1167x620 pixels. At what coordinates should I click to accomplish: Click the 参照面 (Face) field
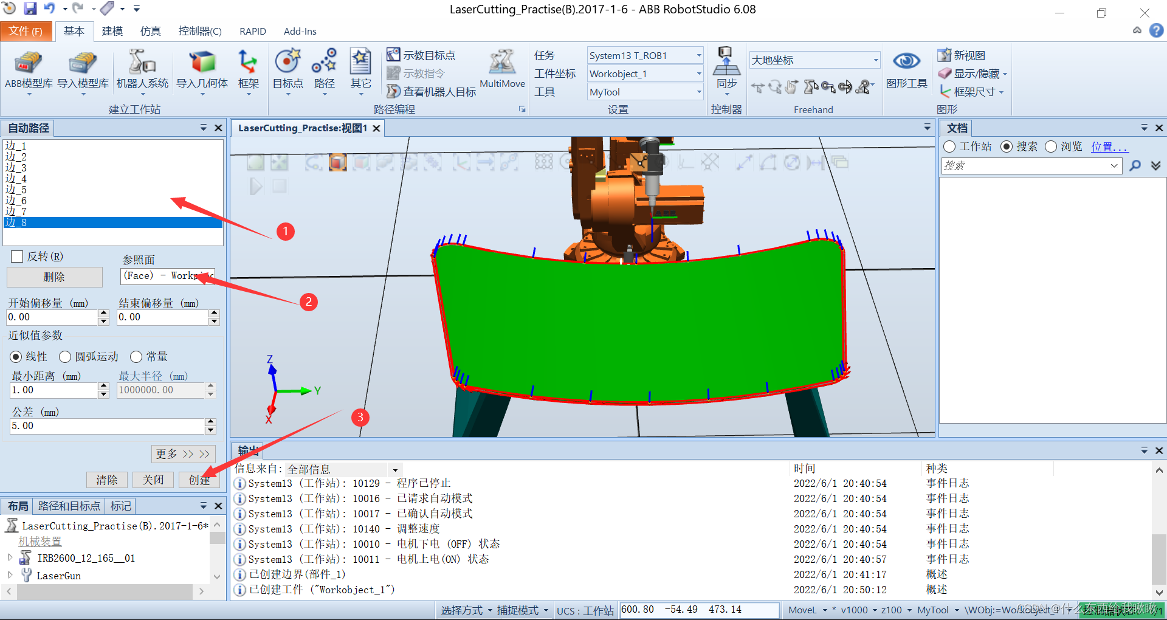[x=167, y=276]
